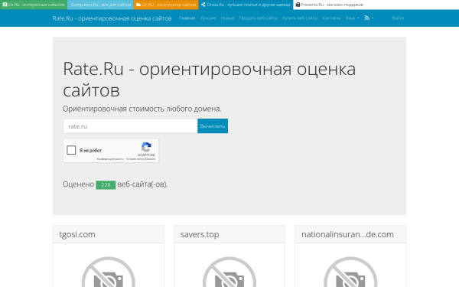
Task: Open the Новые menu item
Action: pyautogui.click(x=227, y=18)
